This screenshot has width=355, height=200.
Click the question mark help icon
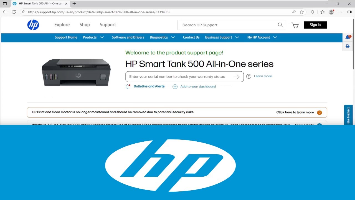(x=249, y=76)
